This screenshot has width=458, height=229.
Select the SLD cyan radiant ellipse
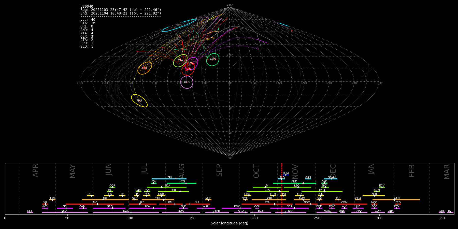[179, 25]
